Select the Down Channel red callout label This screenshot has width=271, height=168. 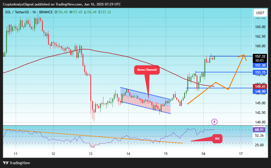(x=147, y=70)
